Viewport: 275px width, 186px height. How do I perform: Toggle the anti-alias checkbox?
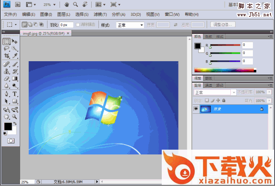click(x=78, y=25)
